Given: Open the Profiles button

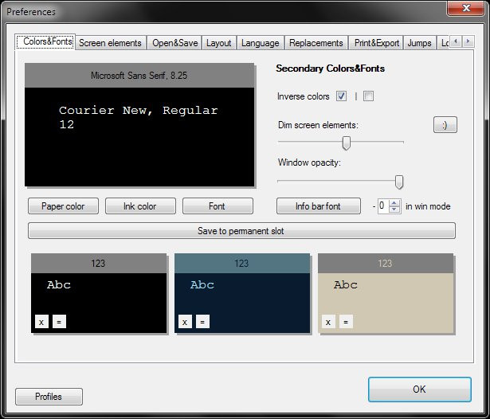Looking at the screenshot, I should 49,397.
